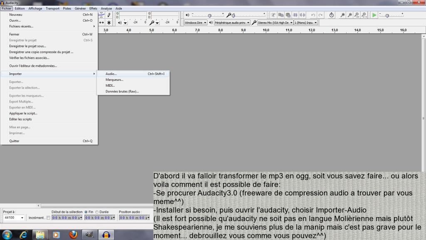
Task: Choose Marqueurs... in Importer submenu
Action: tap(133, 80)
